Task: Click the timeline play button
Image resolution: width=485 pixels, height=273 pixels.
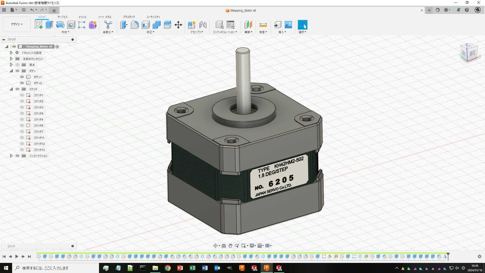Action: (x=17, y=256)
